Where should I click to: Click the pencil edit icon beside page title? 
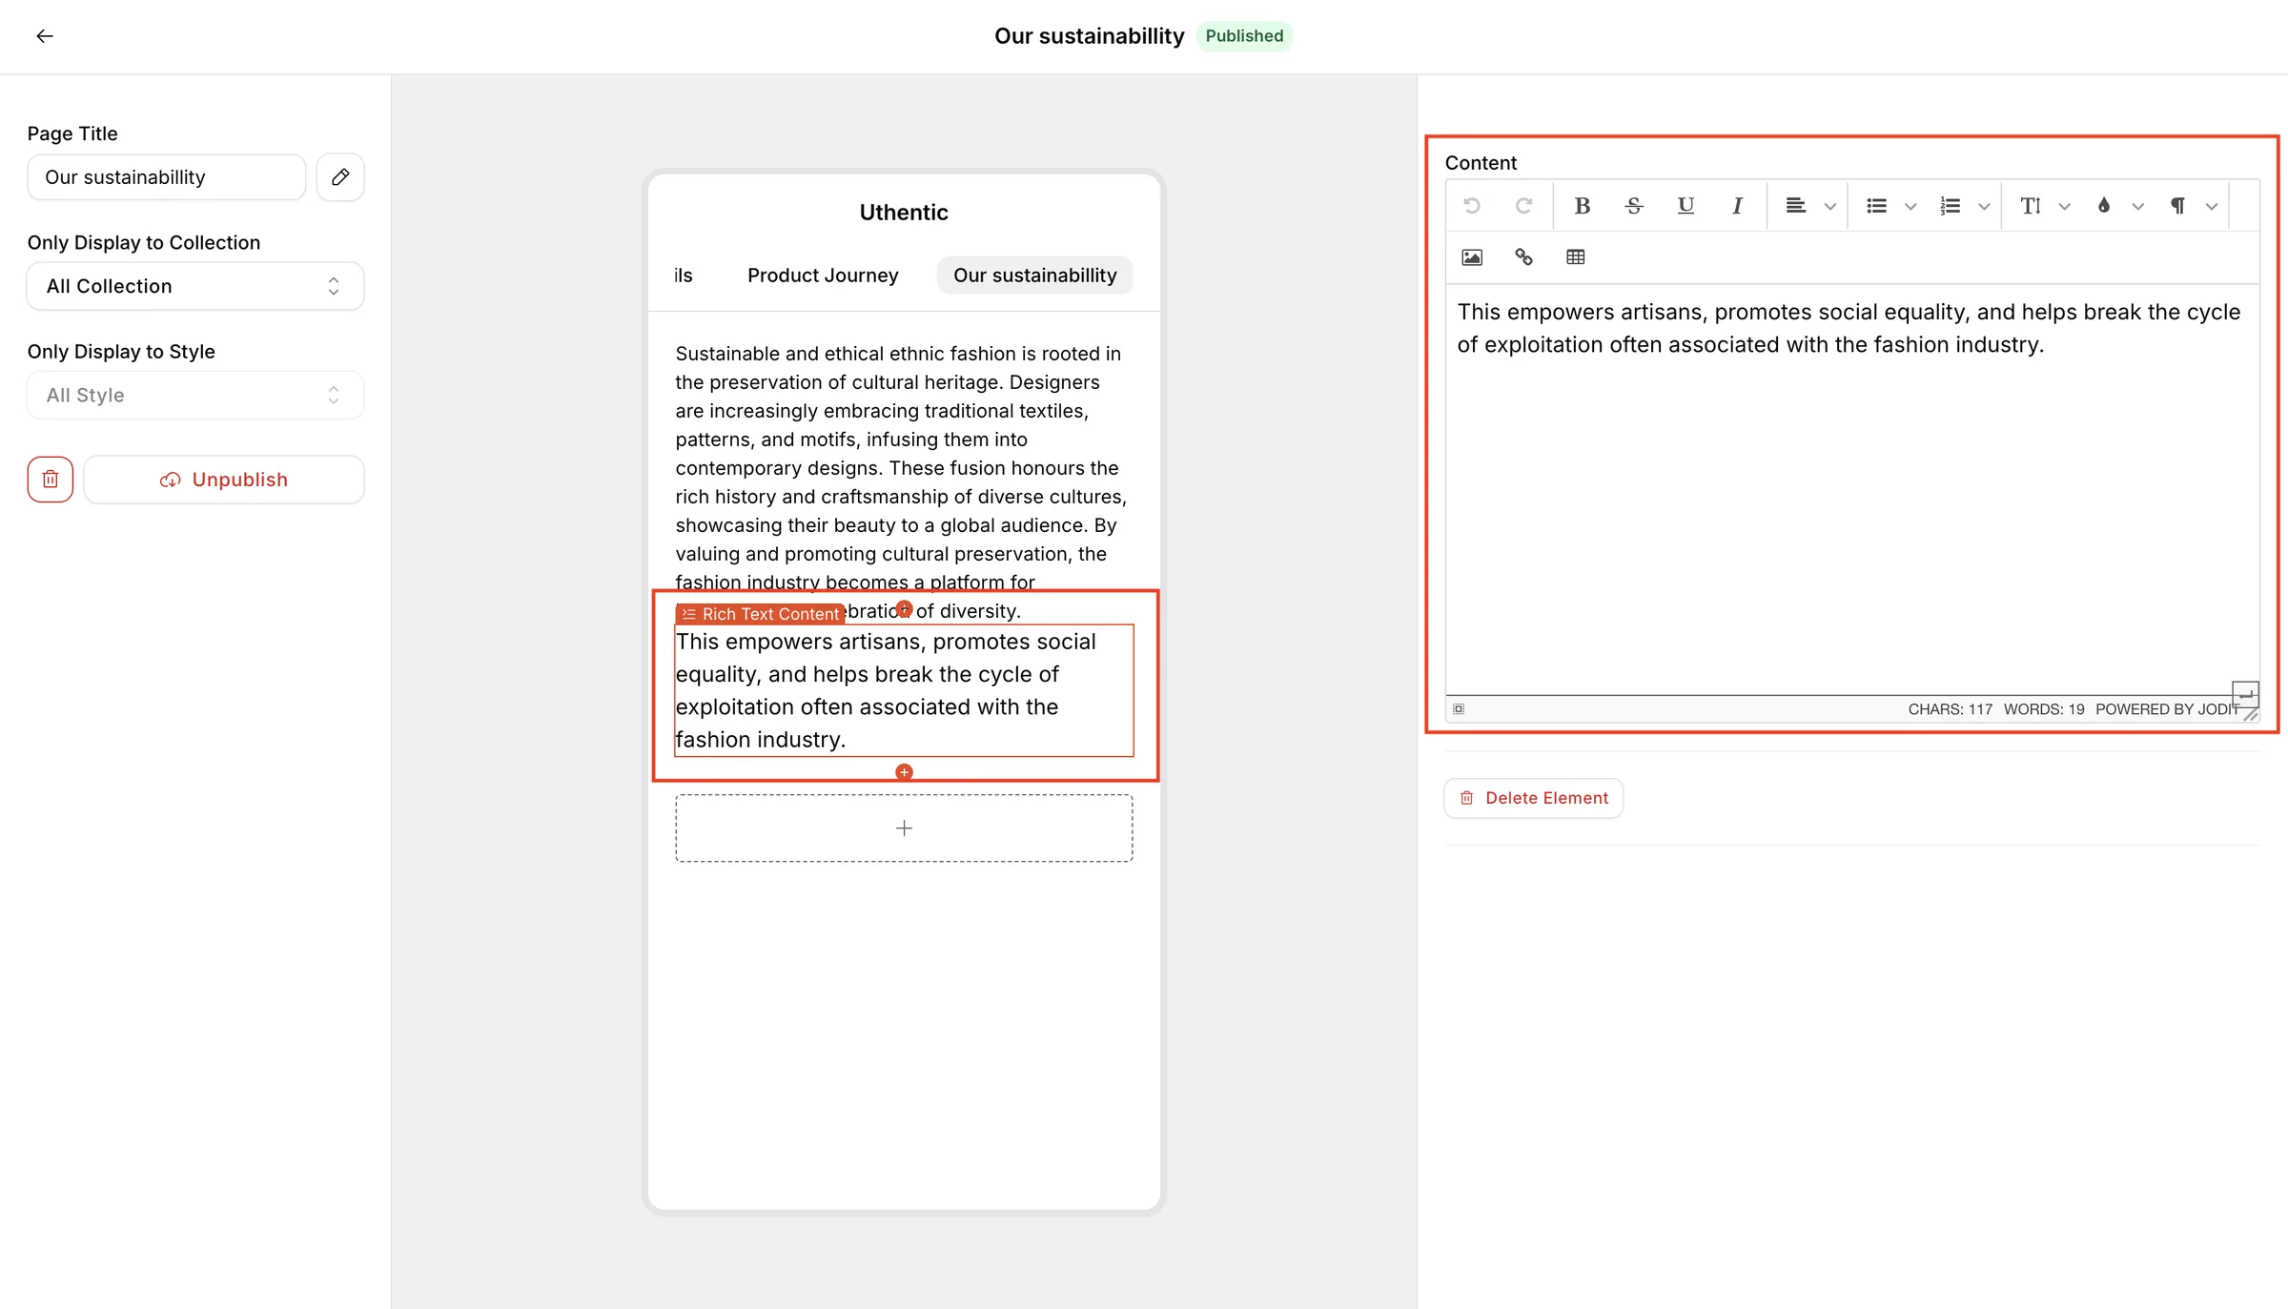(340, 177)
